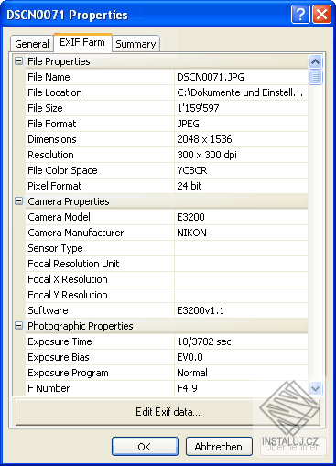Click the Edit Exif data button

coord(168,412)
